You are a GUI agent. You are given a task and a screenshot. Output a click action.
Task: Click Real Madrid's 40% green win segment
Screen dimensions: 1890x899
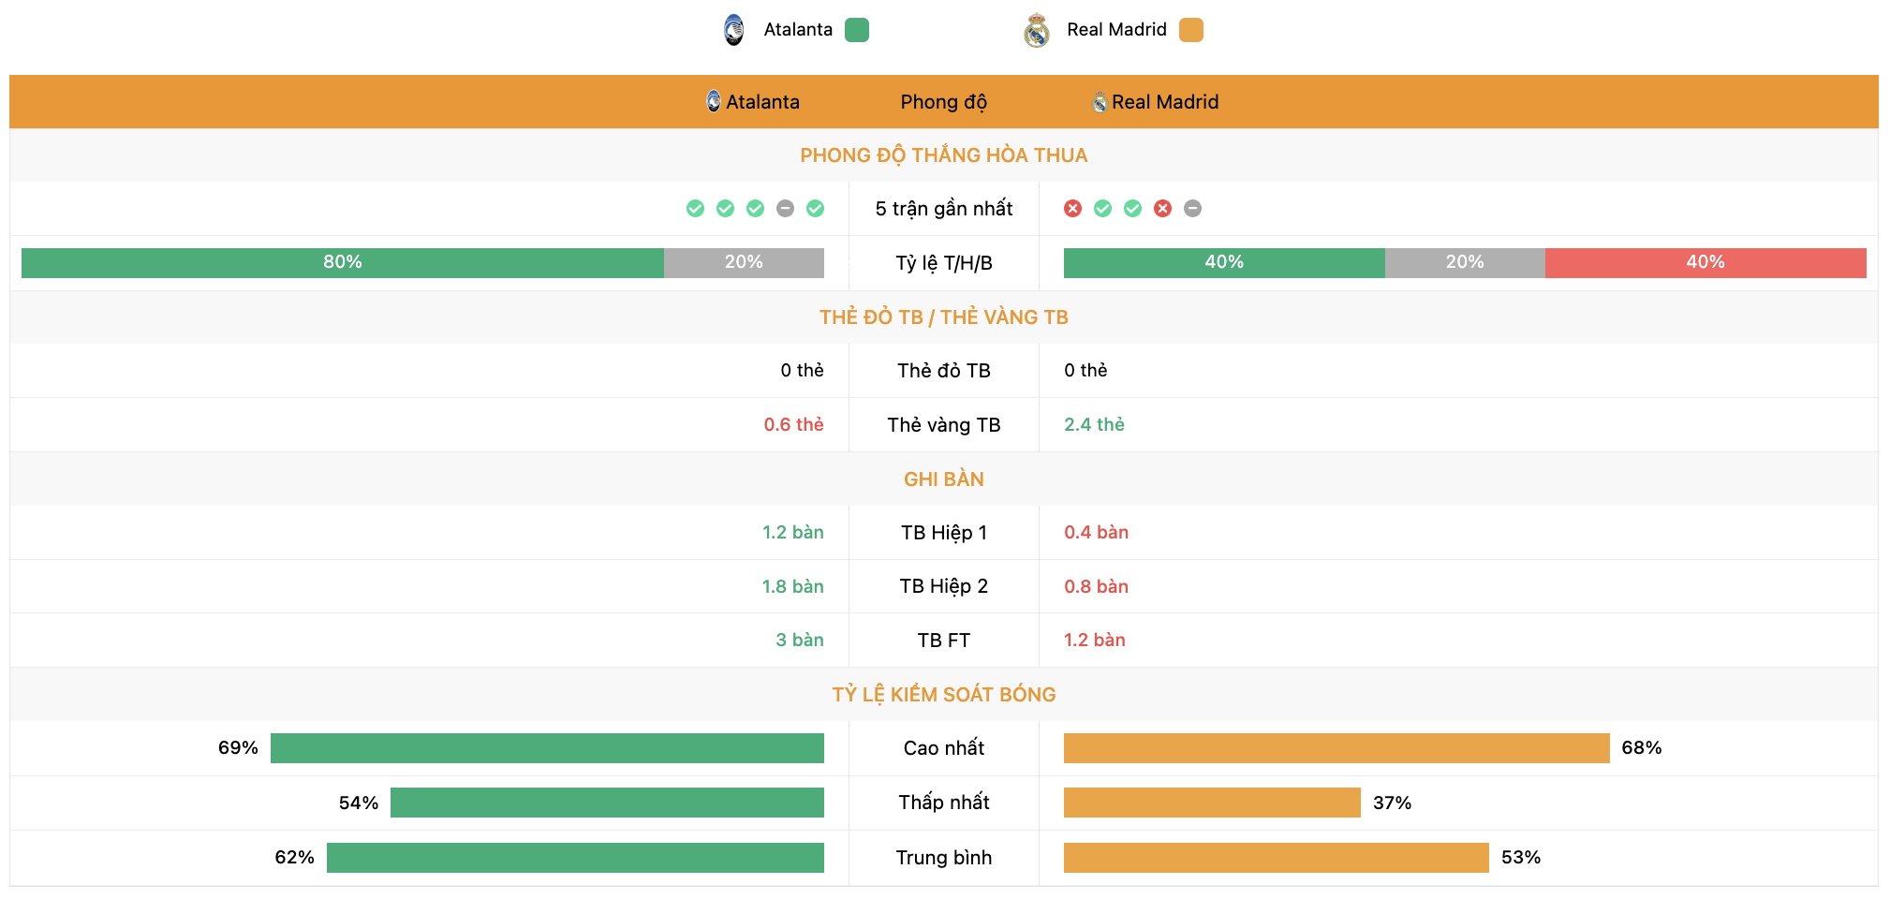(1224, 263)
